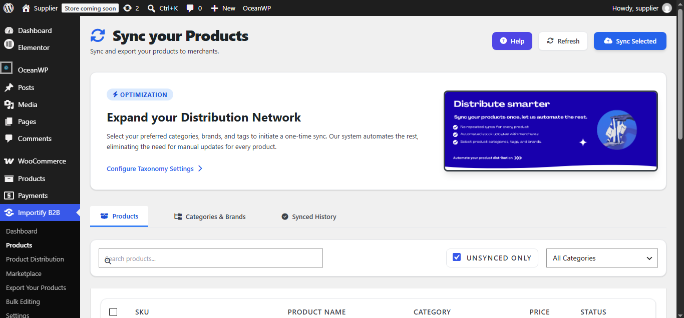The width and height of the screenshot is (684, 318).
Task: Click the PRICE column header
Action: point(539,312)
